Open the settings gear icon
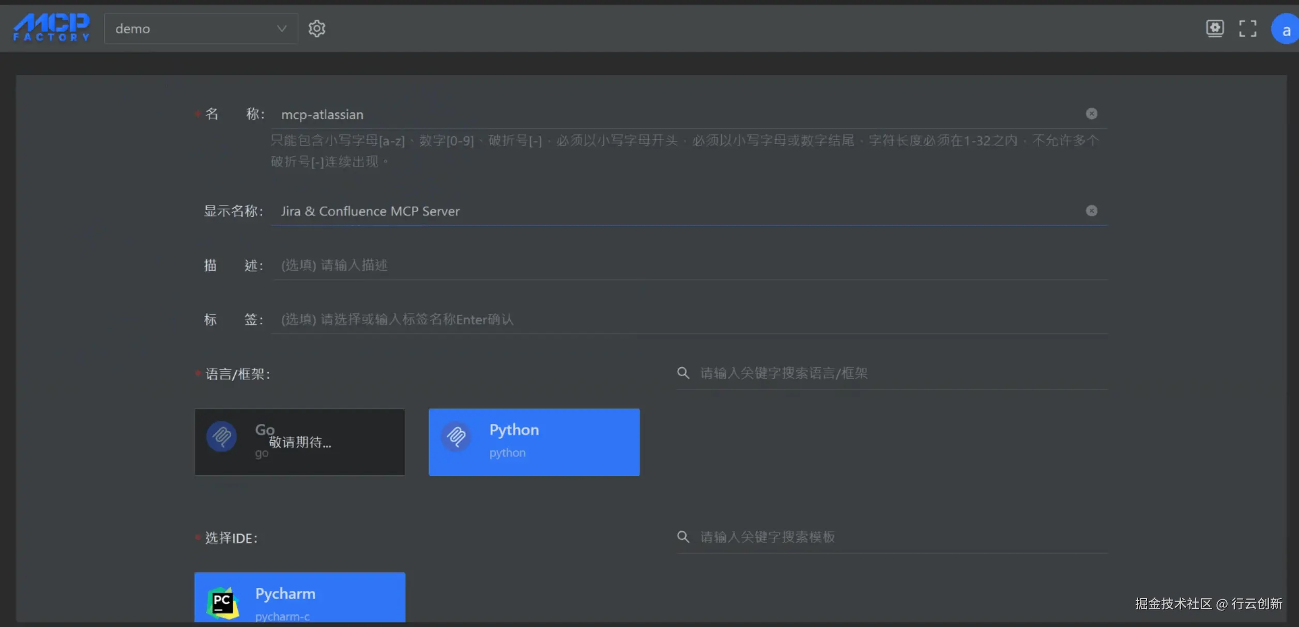Screen dimensions: 1299x627 tap(317, 28)
